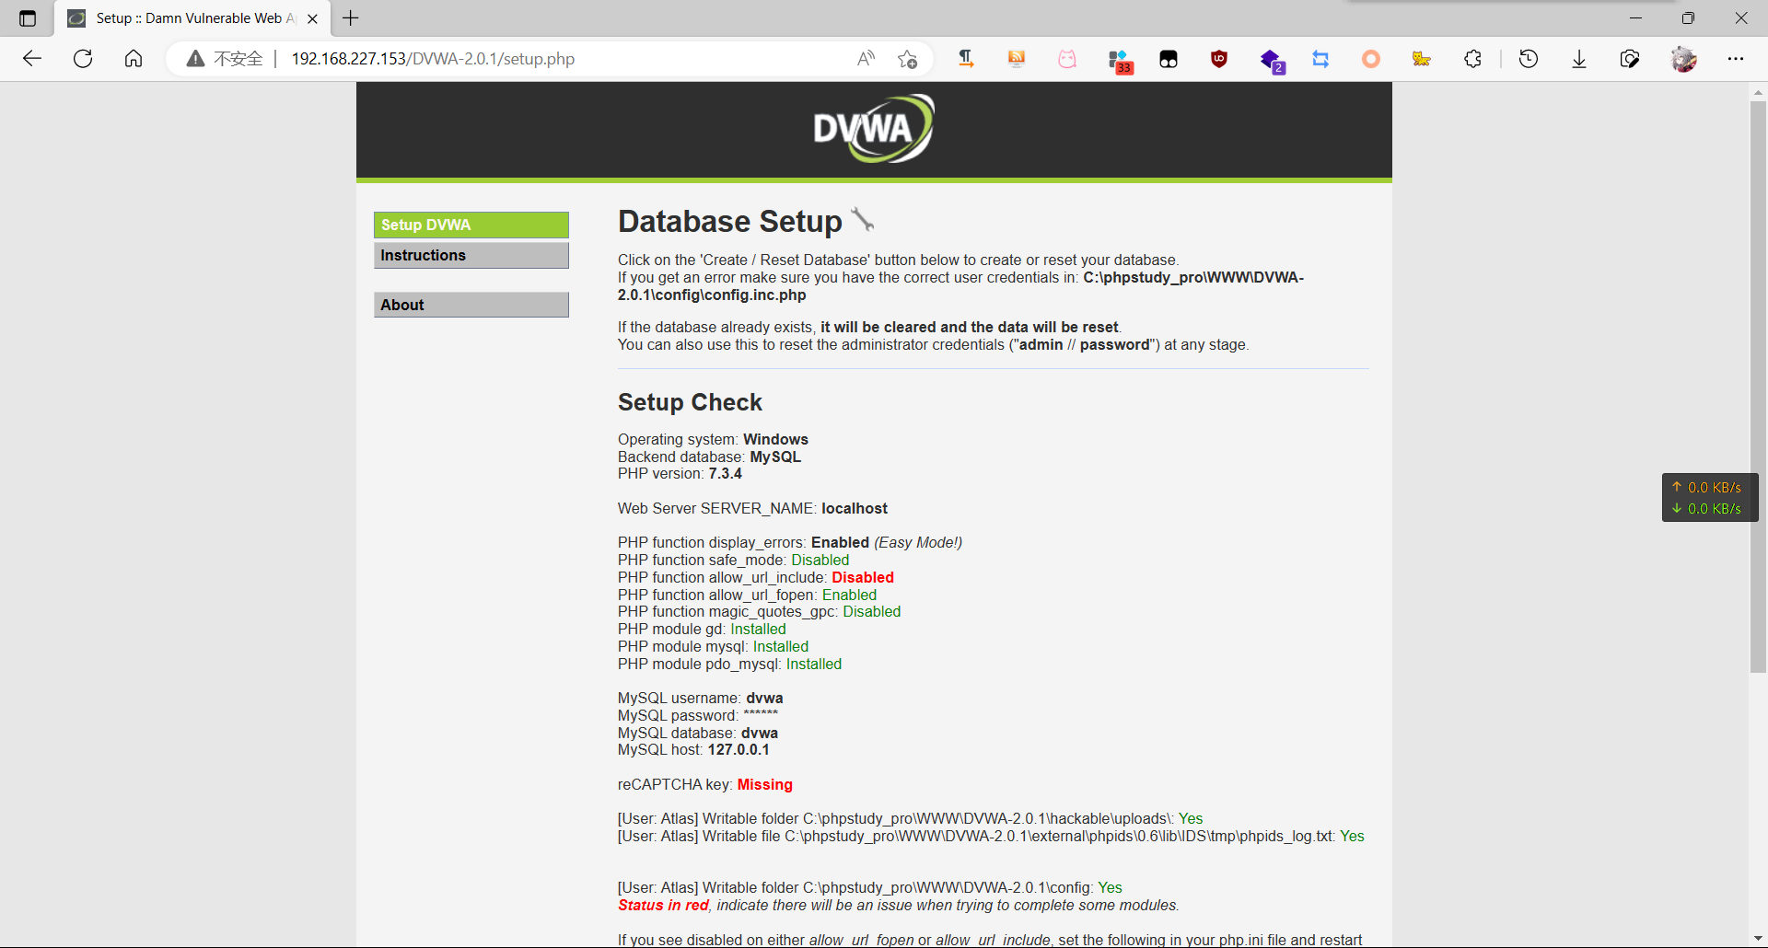This screenshot has height=948, width=1768.
Task: Click the PHP version '7.3.4' value
Action: pos(726,474)
